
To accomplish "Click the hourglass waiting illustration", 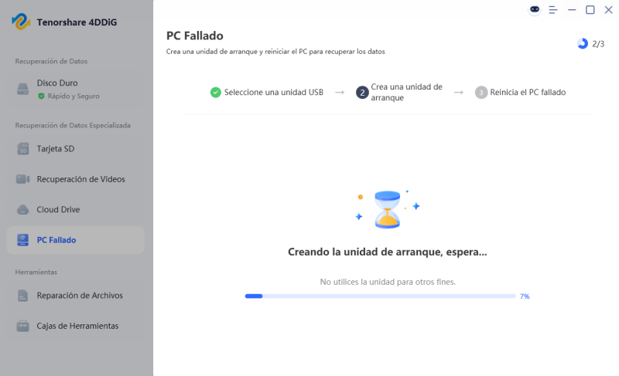I will [x=387, y=208].
